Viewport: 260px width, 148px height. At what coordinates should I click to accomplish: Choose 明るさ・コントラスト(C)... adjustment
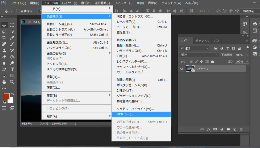[x=141, y=17]
